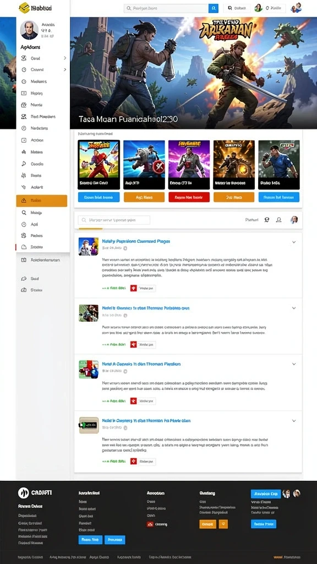Click the wide orange button in the footer

pyautogui.click(x=207, y=524)
